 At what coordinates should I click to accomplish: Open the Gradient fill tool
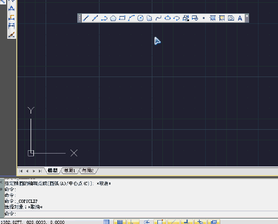[x=222, y=18]
